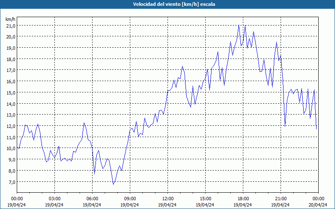Click the 12:00 time axis label

click(168, 199)
